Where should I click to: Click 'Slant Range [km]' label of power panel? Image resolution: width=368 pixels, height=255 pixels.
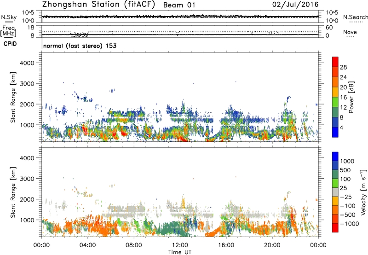[13, 97]
